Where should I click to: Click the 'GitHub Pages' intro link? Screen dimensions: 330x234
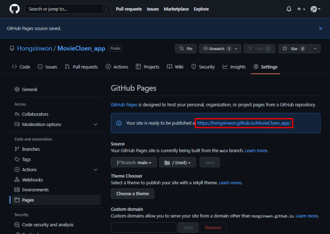coord(124,104)
